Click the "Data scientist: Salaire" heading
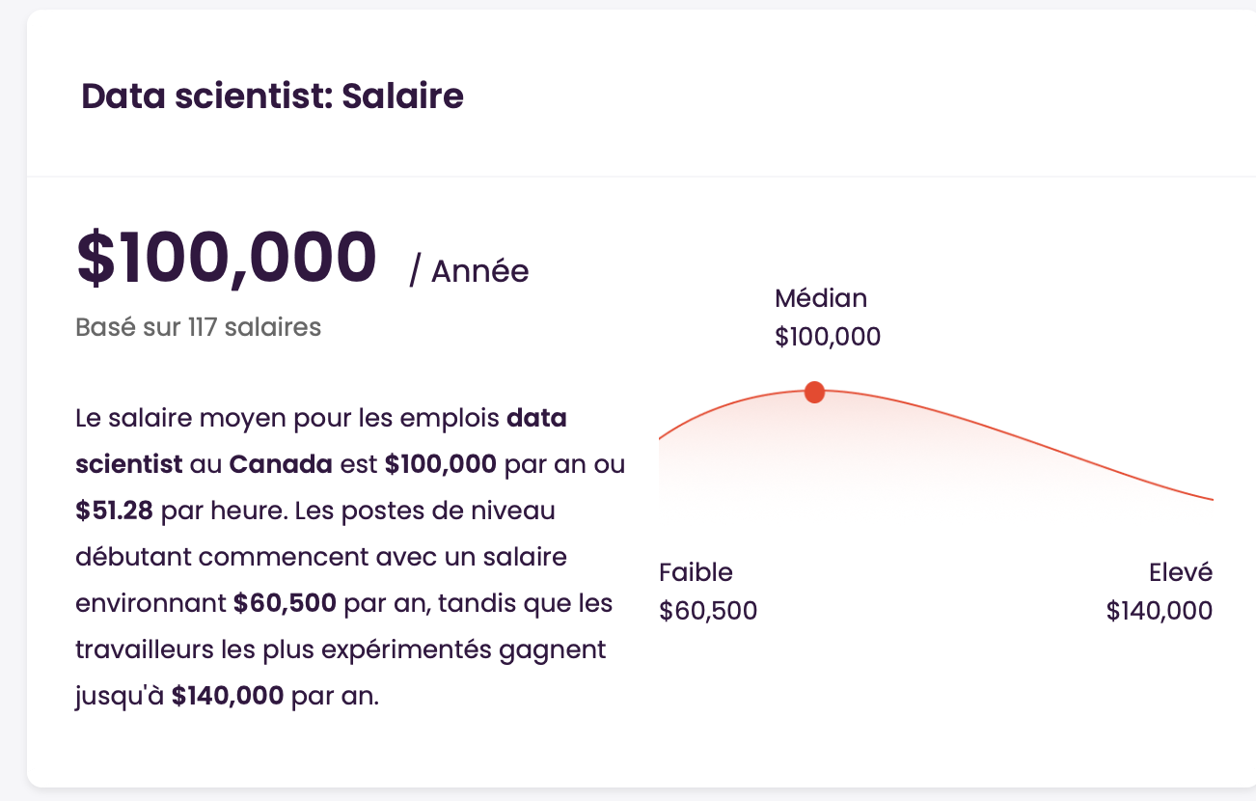The image size is (1256, 801). point(272,97)
